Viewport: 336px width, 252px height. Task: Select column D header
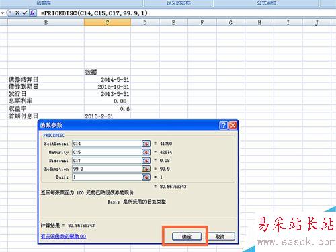145,22
